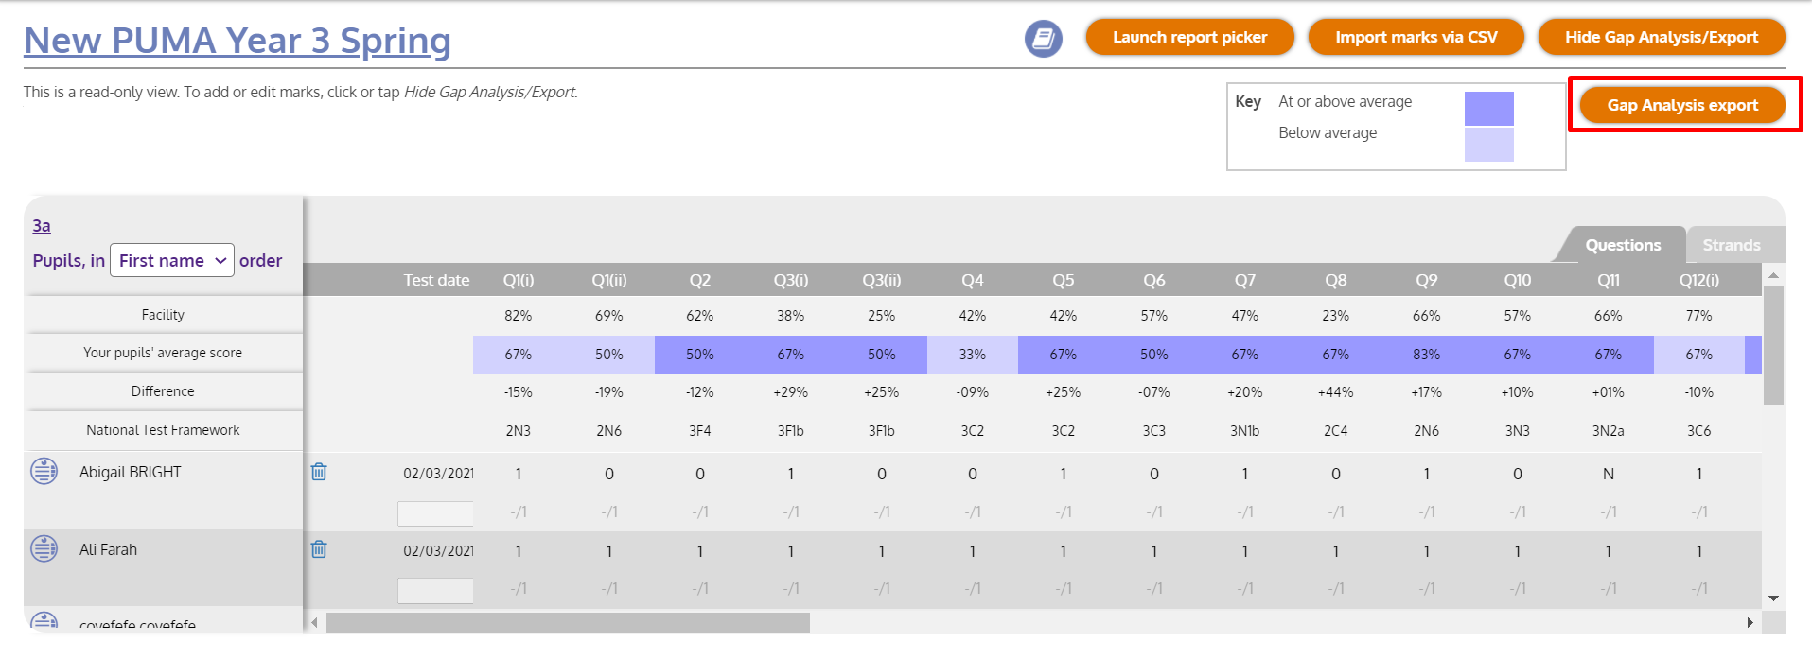Open the First name order dropdown

pyautogui.click(x=172, y=260)
